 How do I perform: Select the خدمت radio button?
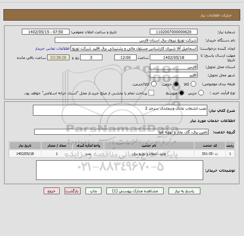(176, 84)
